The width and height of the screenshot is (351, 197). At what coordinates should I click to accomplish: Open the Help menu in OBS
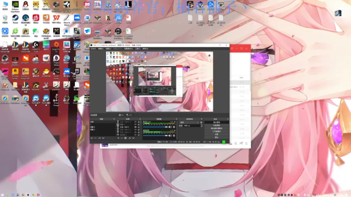point(145,49)
